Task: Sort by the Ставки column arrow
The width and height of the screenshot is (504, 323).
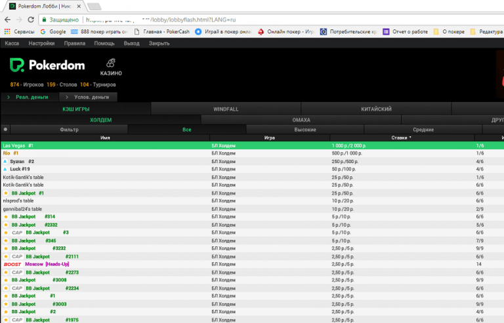Action: click(x=410, y=138)
